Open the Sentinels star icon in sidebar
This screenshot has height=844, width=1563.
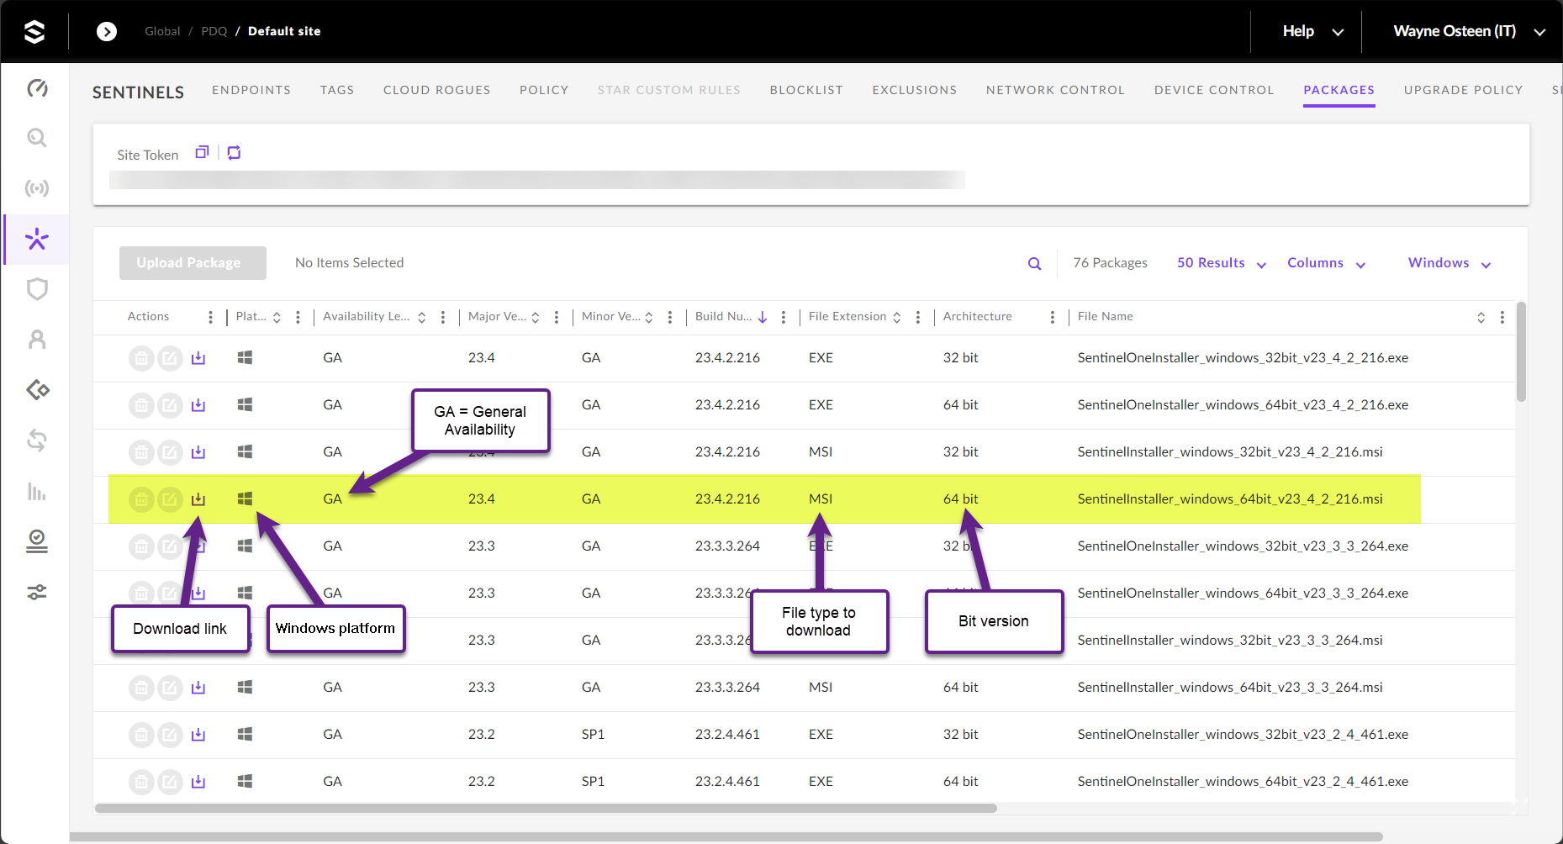point(37,240)
